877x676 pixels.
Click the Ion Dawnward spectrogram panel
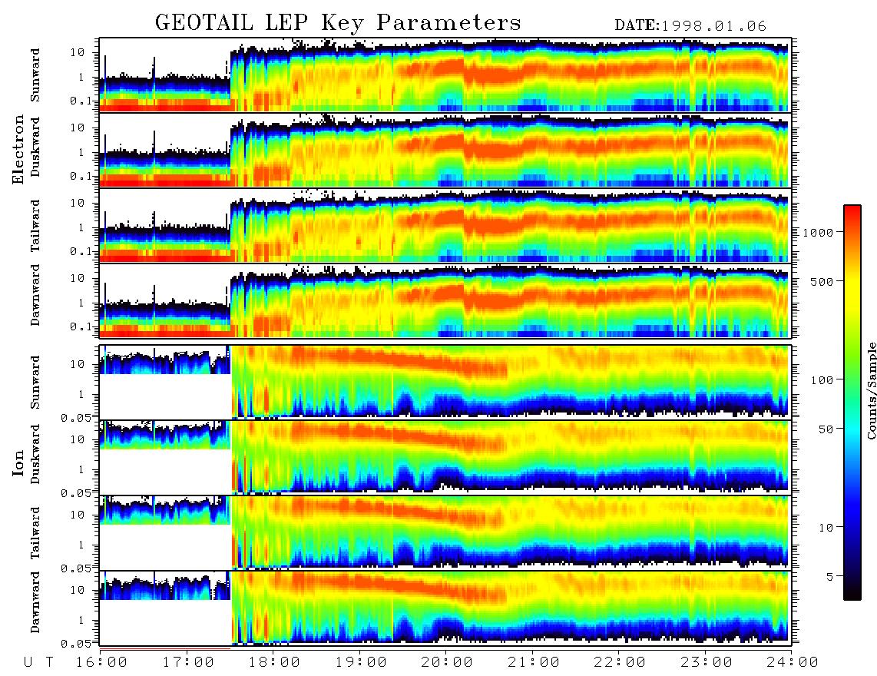click(445, 608)
